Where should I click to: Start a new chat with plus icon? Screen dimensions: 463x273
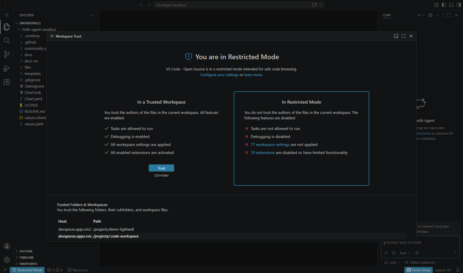coord(419,15)
